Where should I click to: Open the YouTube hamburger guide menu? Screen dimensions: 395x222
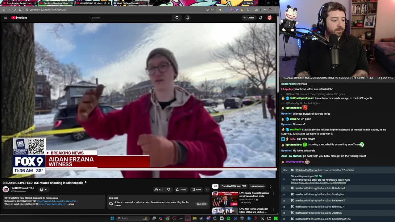tap(6, 18)
